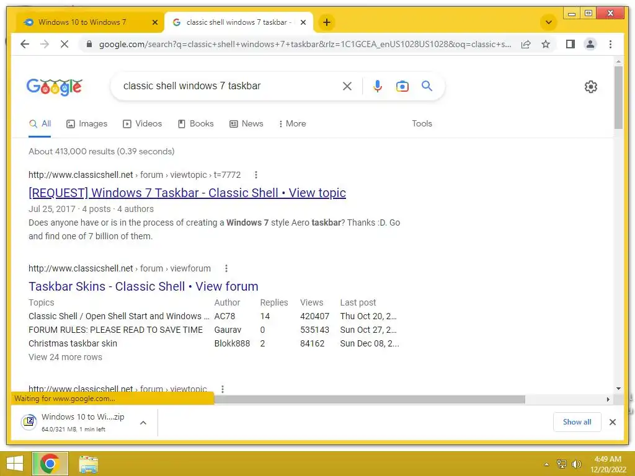
Task: Open Chrome side panel
Action: 571,44
